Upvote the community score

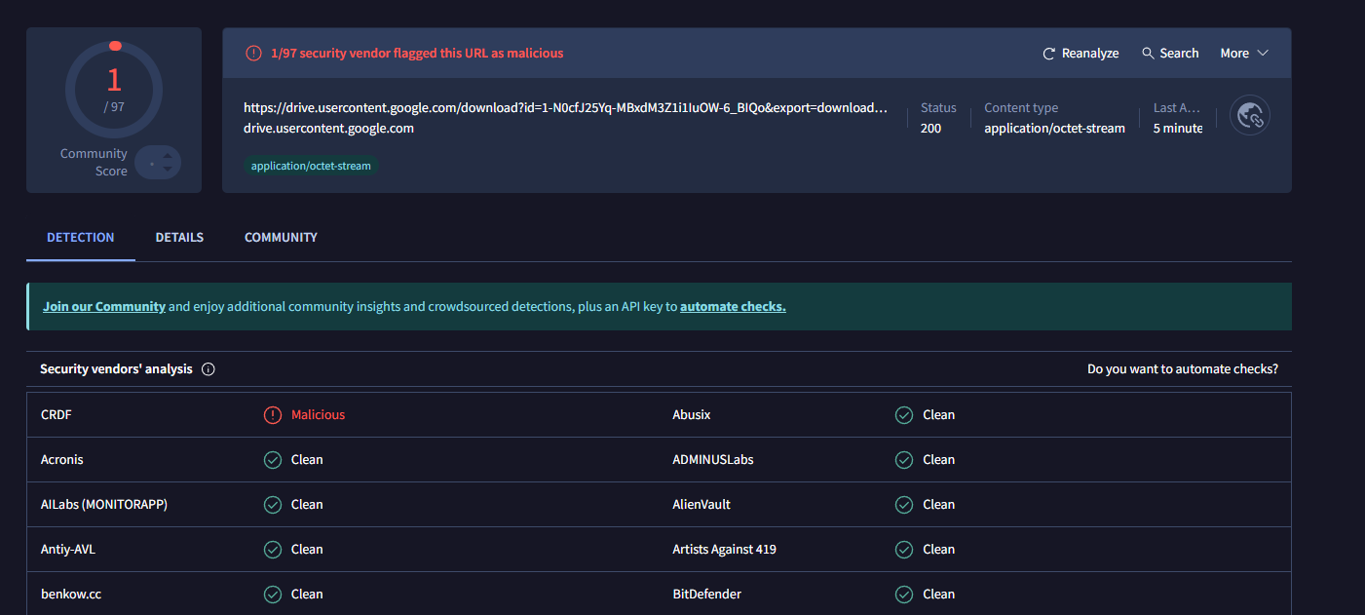point(168,154)
